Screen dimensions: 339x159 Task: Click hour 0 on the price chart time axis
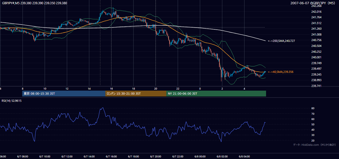(x=200, y=89)
